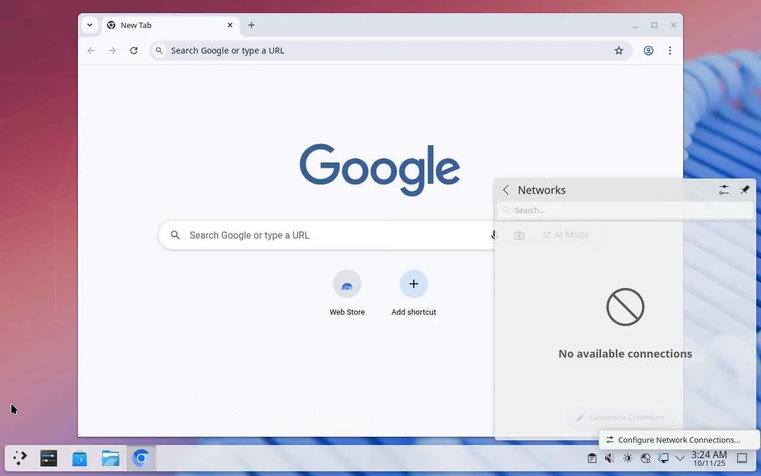Viewport: 761px width, 476px height.
Task: Open the application launcher on the taskbar
Action: pos(20,458)
